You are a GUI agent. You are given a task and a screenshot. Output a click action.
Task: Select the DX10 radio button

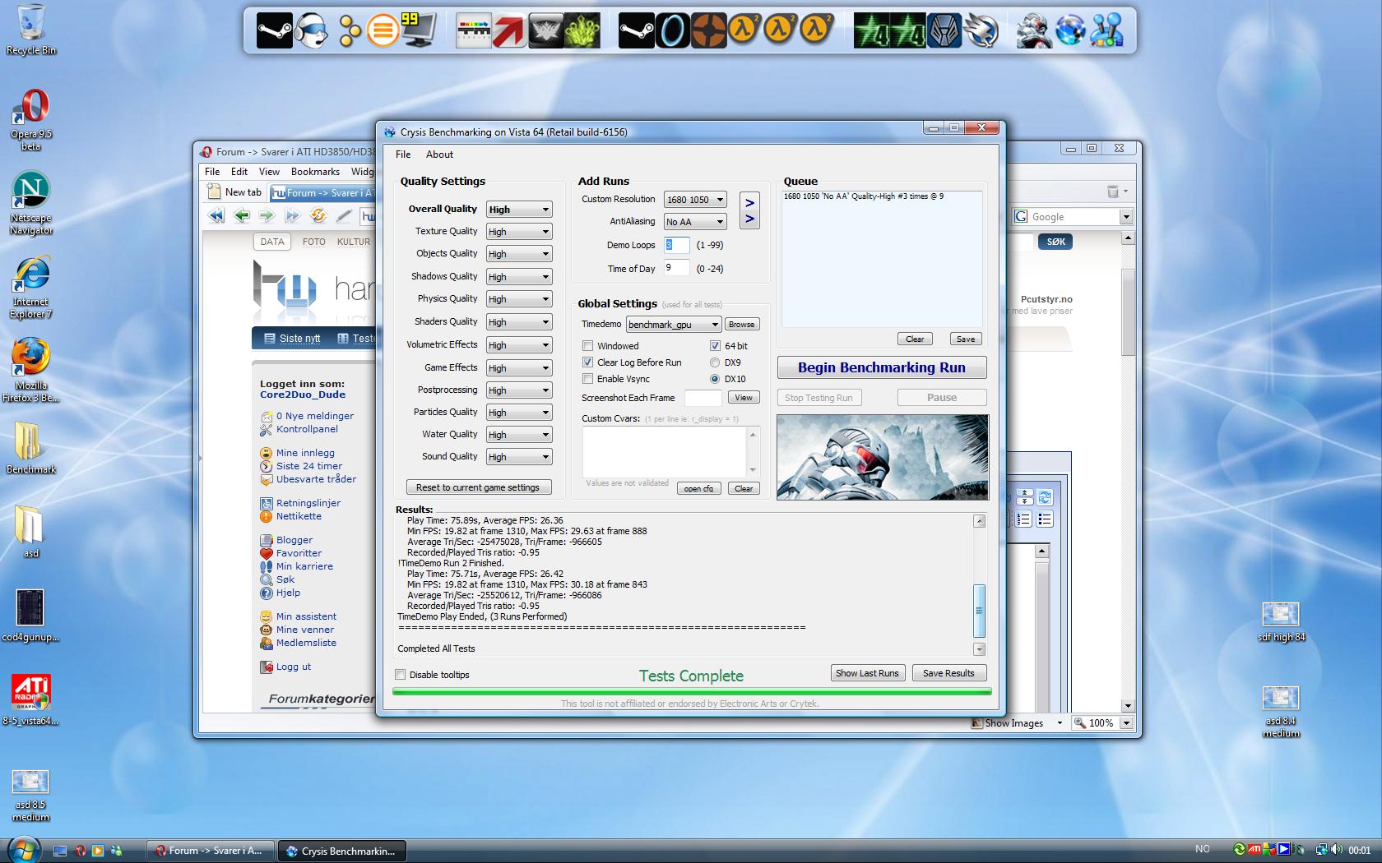(x=715, y=379)
